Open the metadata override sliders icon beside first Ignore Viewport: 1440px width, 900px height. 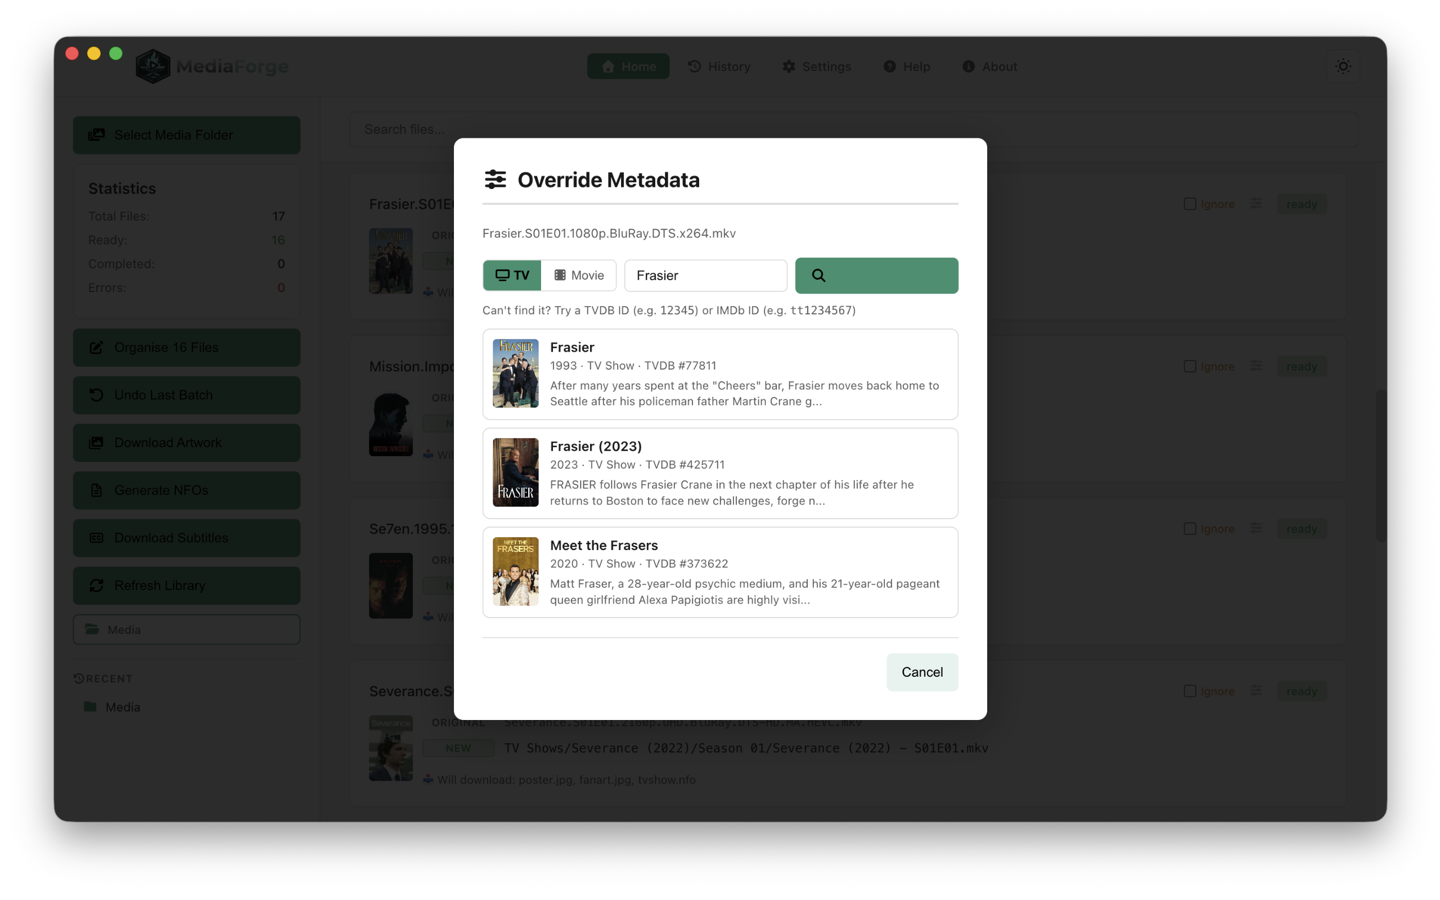coord(1255,203)
